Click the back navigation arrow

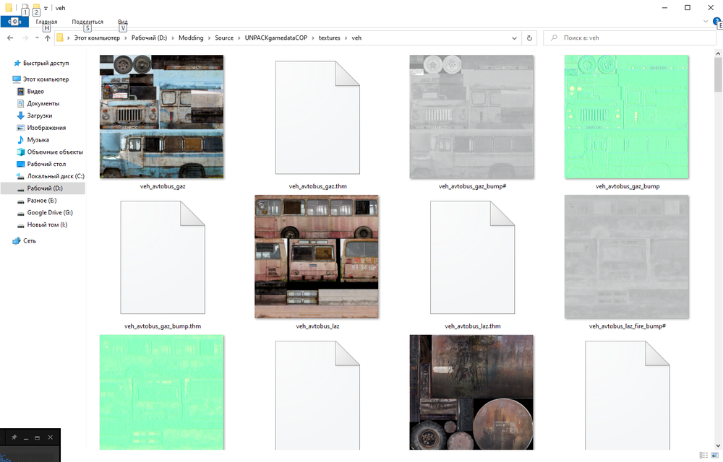(9, 38)
